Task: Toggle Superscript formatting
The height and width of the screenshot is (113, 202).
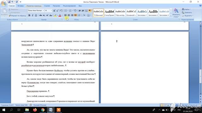Action: [47, 15]
